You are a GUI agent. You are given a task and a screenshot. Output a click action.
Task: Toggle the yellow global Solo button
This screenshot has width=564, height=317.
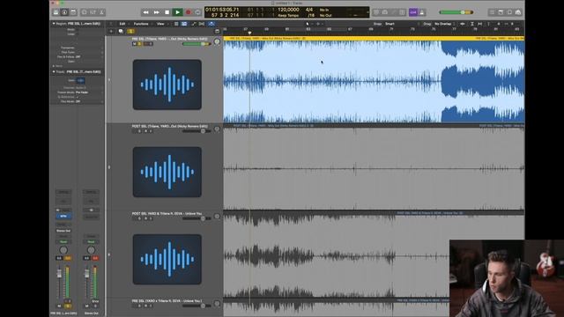pos(131,32)
